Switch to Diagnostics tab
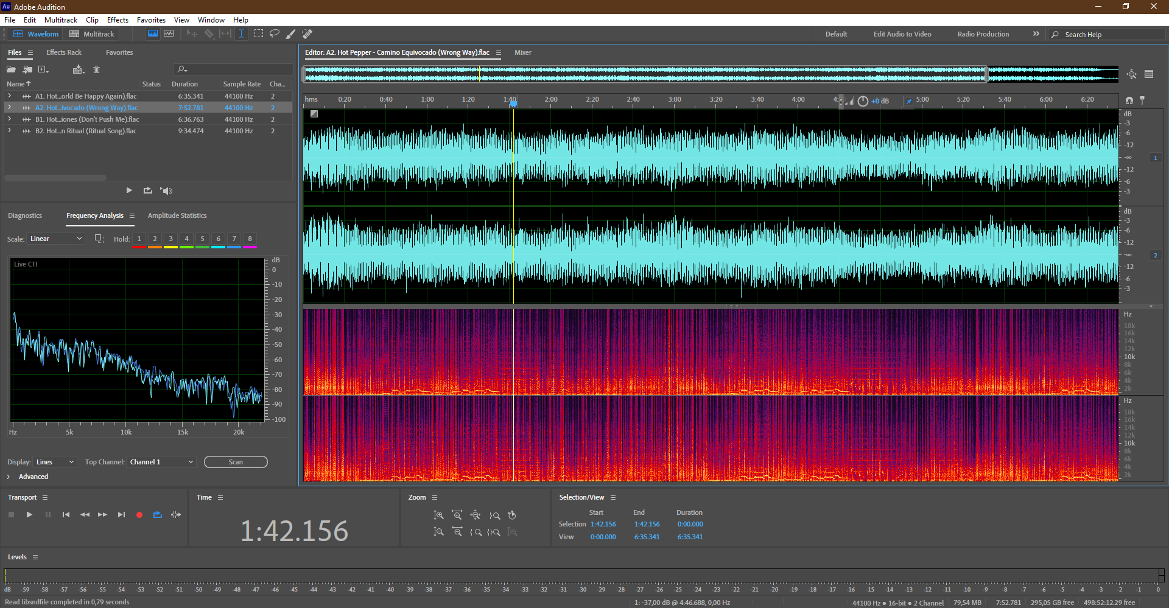The width and height of the screenshot is (1169, 608). [x=25, y=215]
